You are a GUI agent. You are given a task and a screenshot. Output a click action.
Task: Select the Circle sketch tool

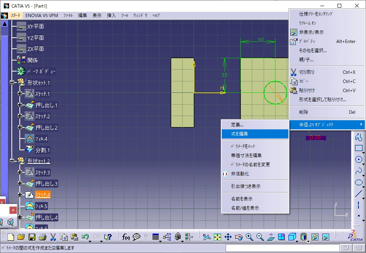click(358, 159)
